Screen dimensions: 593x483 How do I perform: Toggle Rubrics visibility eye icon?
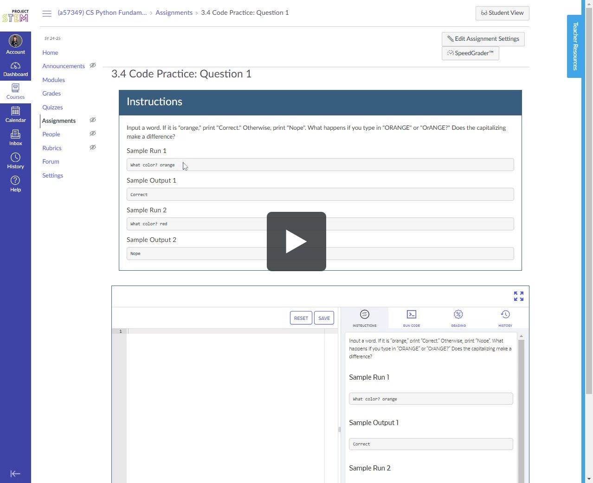tap(93, 147)
